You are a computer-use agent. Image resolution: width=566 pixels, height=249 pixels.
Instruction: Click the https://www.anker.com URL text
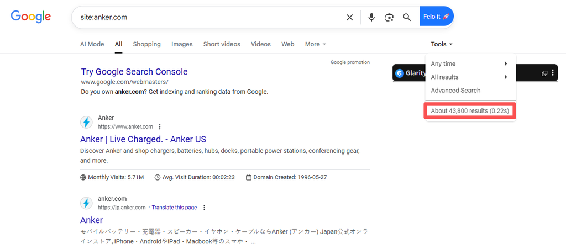(x=125, y=126)
